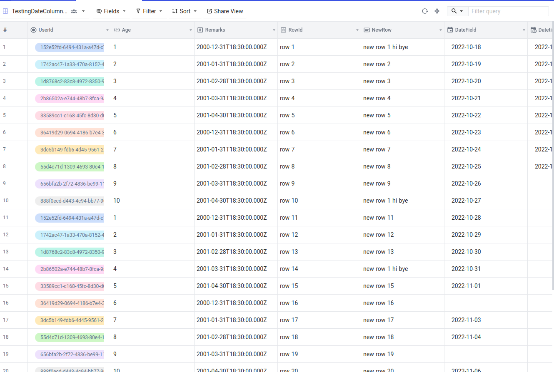The width and height of the screenshot is (554, 372).
Task: Click the collaborators icon next to the view name
Action: (x=73, y=11)
